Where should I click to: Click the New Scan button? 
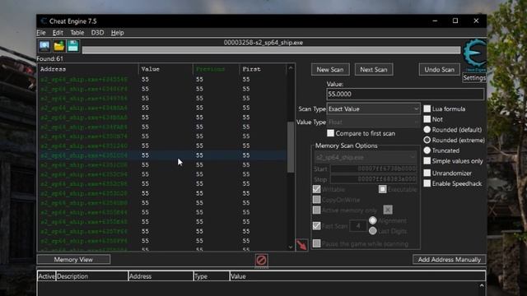[330, 69]
